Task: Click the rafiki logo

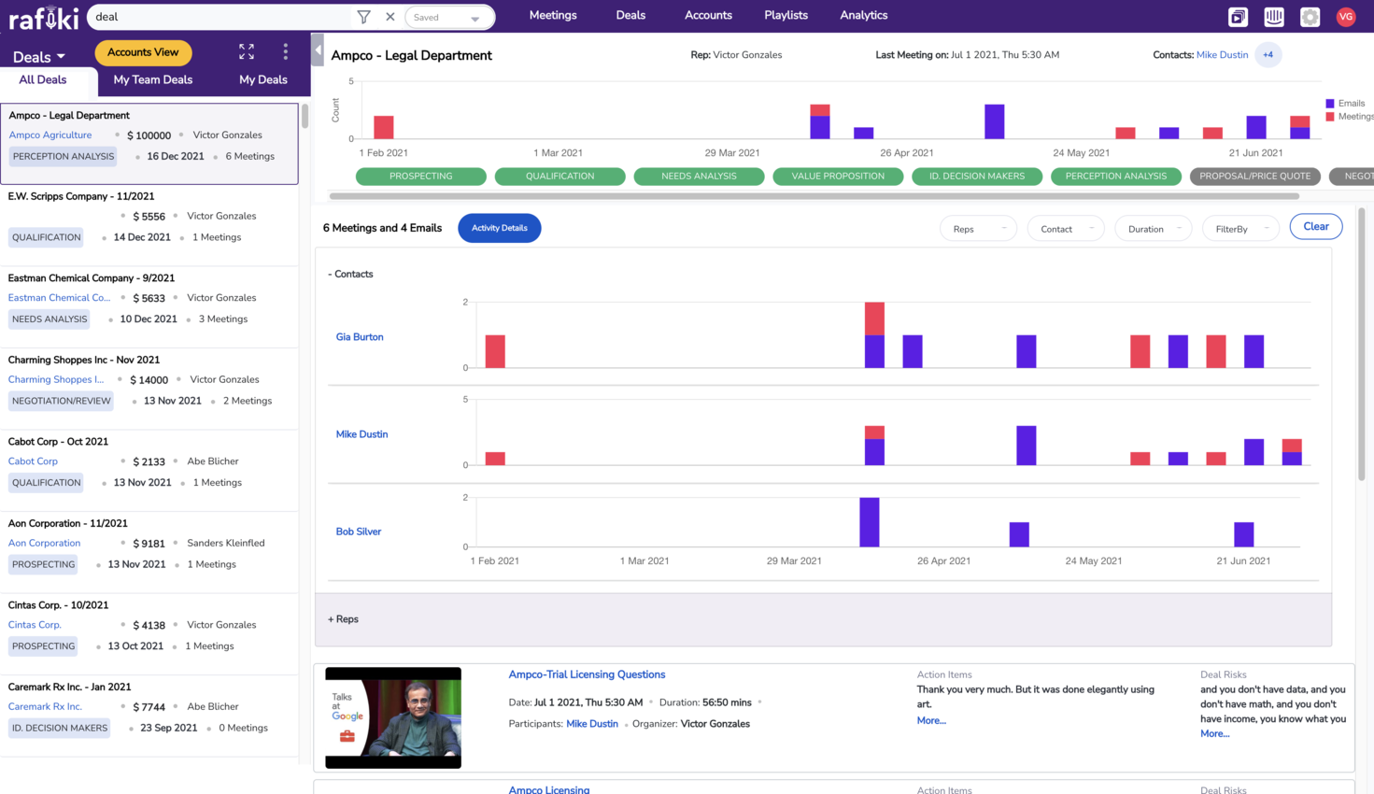Action: click(x=43, y=17)
